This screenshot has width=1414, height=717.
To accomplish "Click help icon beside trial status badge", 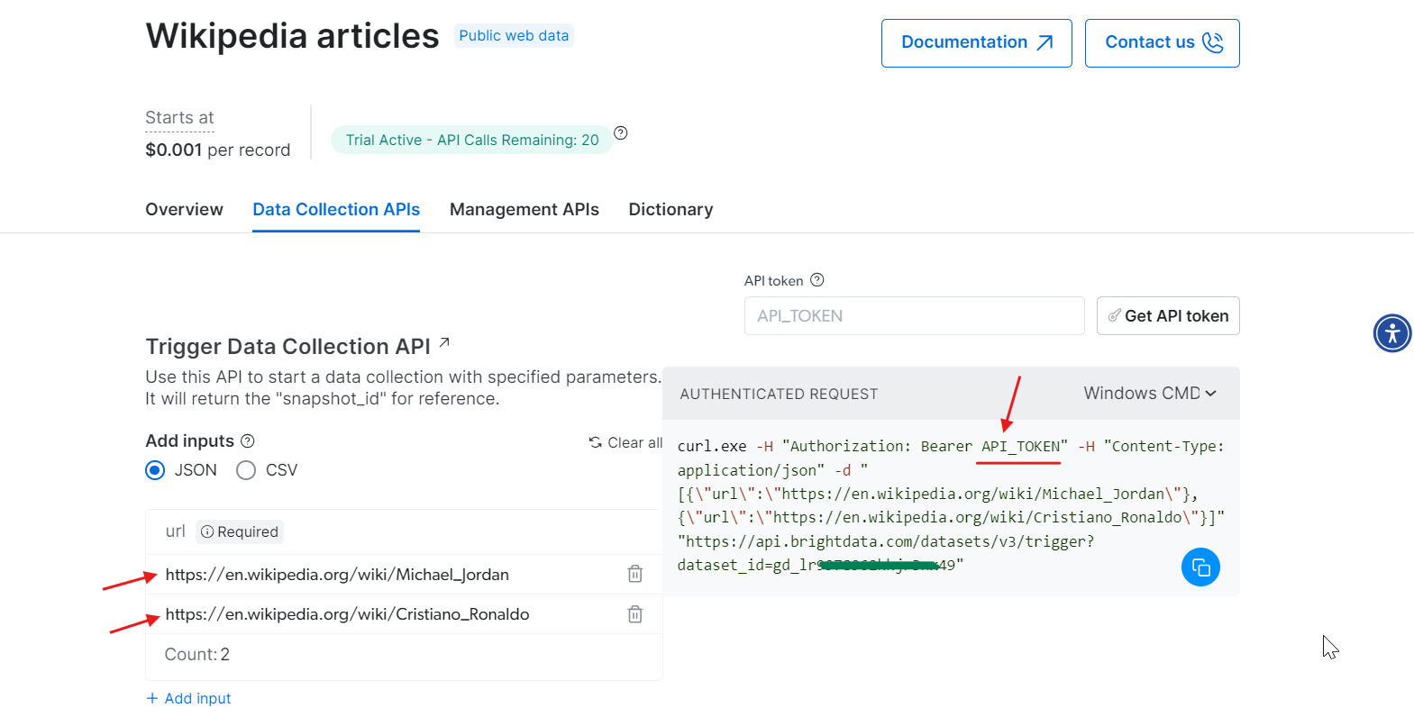I will (x=621, y=133).
